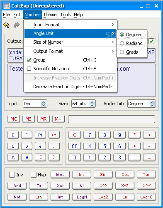Select the Radians radio option
This screenshot has width=163, height=208.
click(x=122, y=43)
